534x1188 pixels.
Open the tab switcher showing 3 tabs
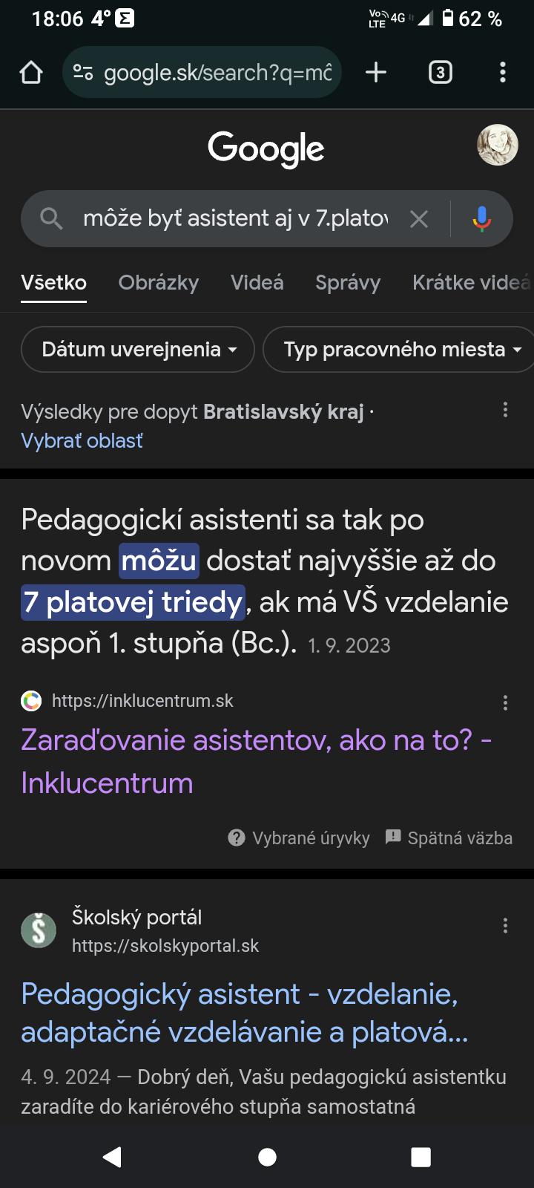[x=440, y=72]
